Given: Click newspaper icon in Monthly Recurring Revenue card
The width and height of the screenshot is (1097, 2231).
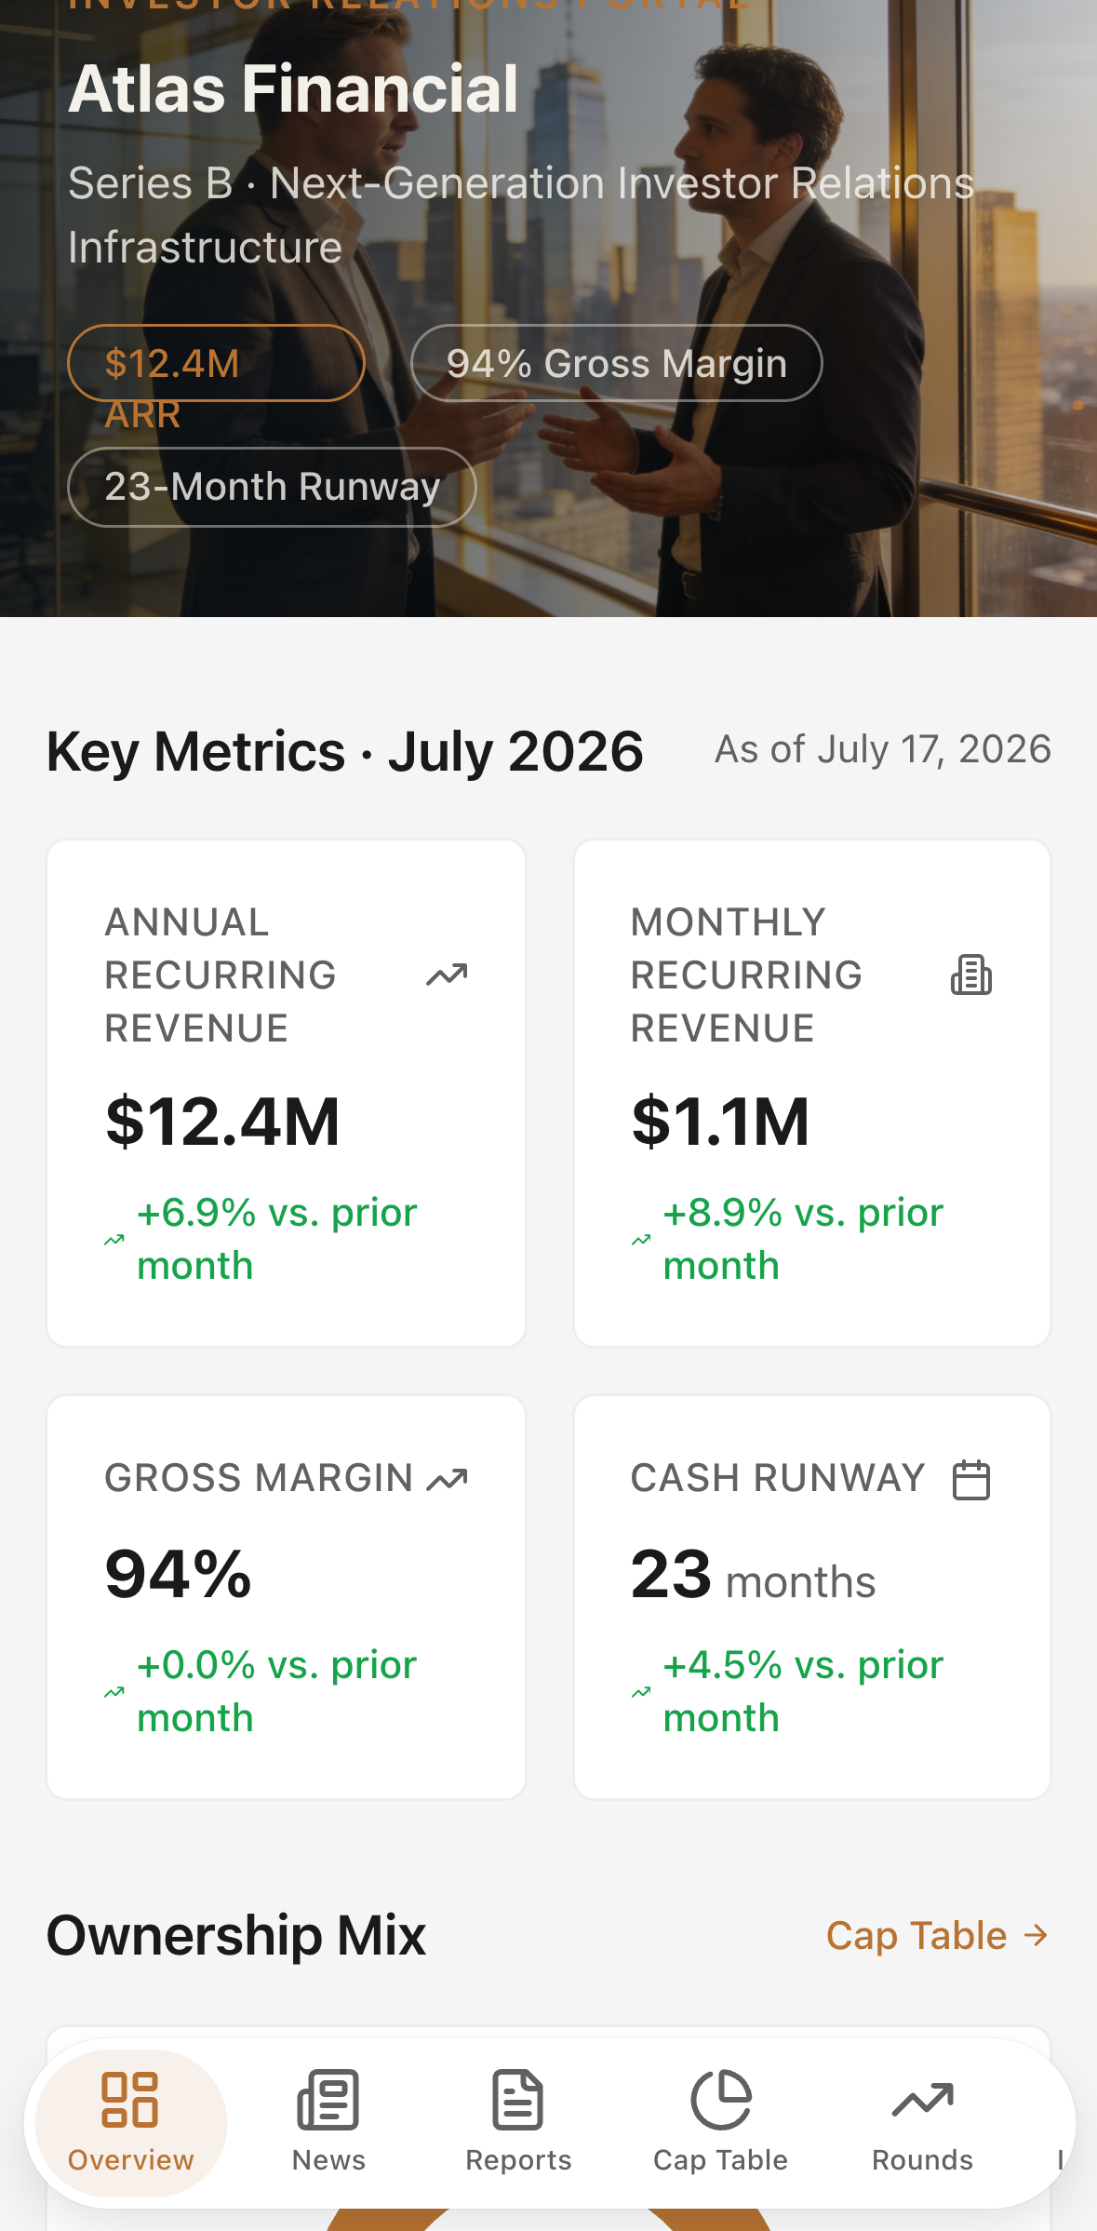Looking at the screenshot, I should point(971,975).
